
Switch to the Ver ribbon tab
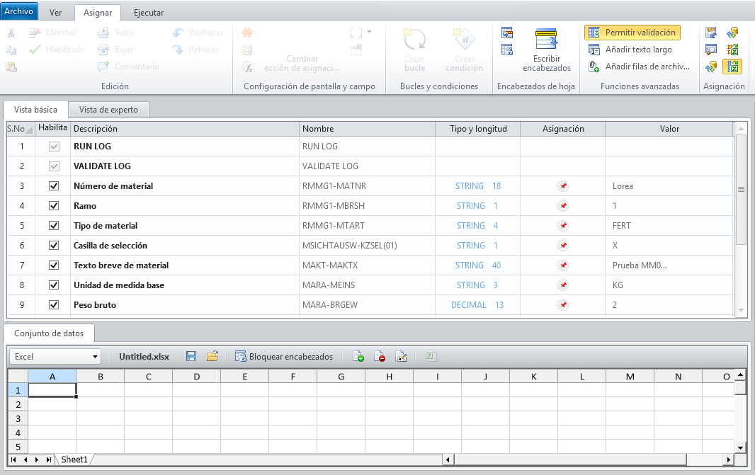[55, 13]
